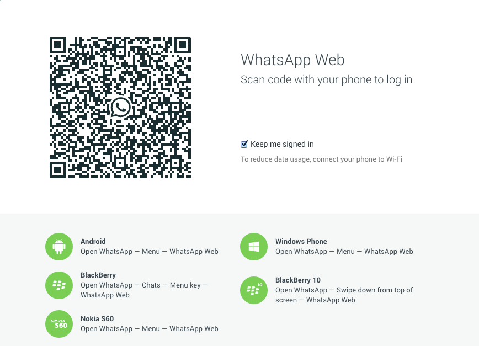The image size is (479, 346).
Task: Click Android's 'Open WhatsApp — Menu' instructions
Action: (150, 252)
